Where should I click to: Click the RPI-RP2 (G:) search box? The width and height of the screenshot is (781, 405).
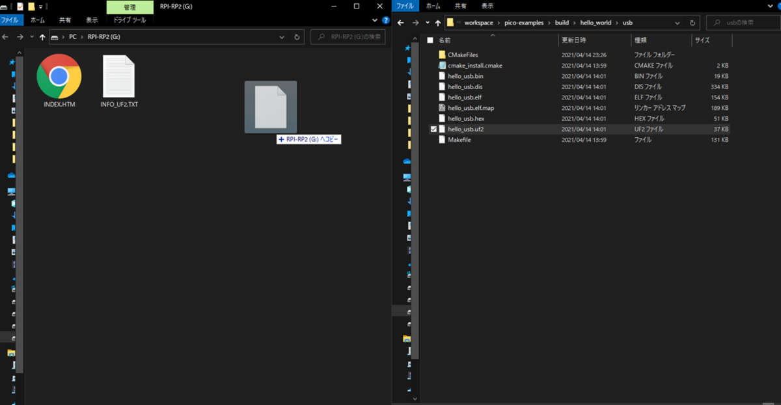pos(348,37)
